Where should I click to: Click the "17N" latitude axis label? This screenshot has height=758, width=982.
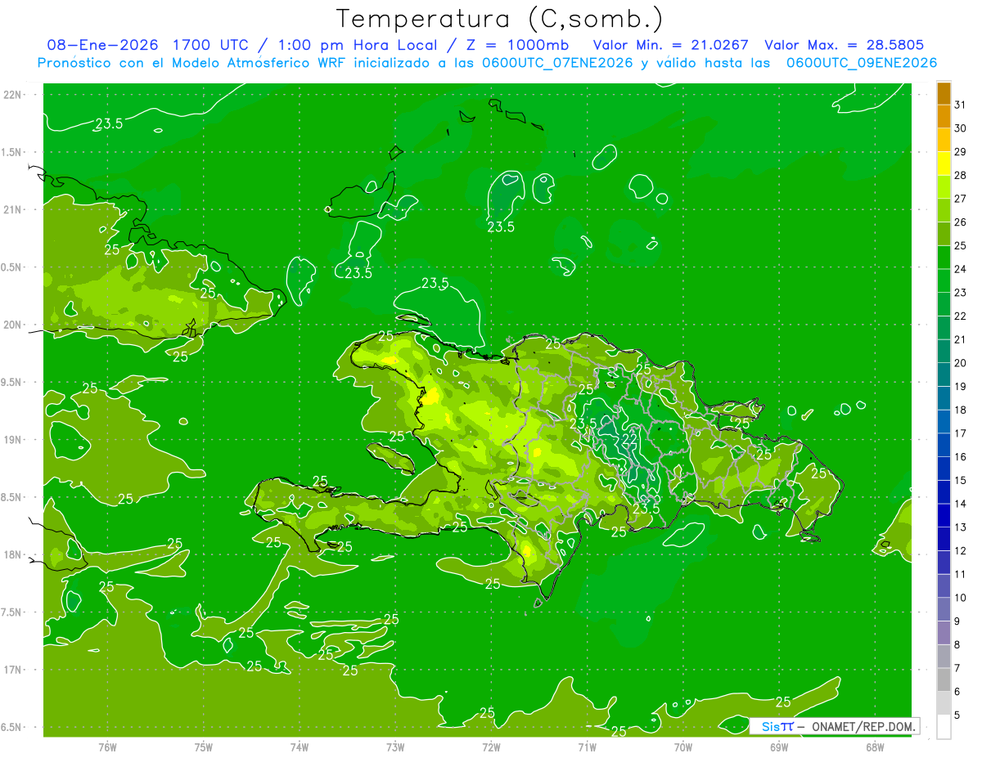[x=14, y=670]
